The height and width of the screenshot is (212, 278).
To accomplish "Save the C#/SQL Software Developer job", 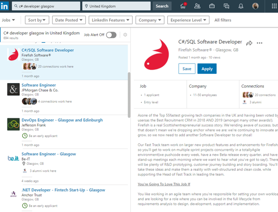I will [x=187, y=69].
